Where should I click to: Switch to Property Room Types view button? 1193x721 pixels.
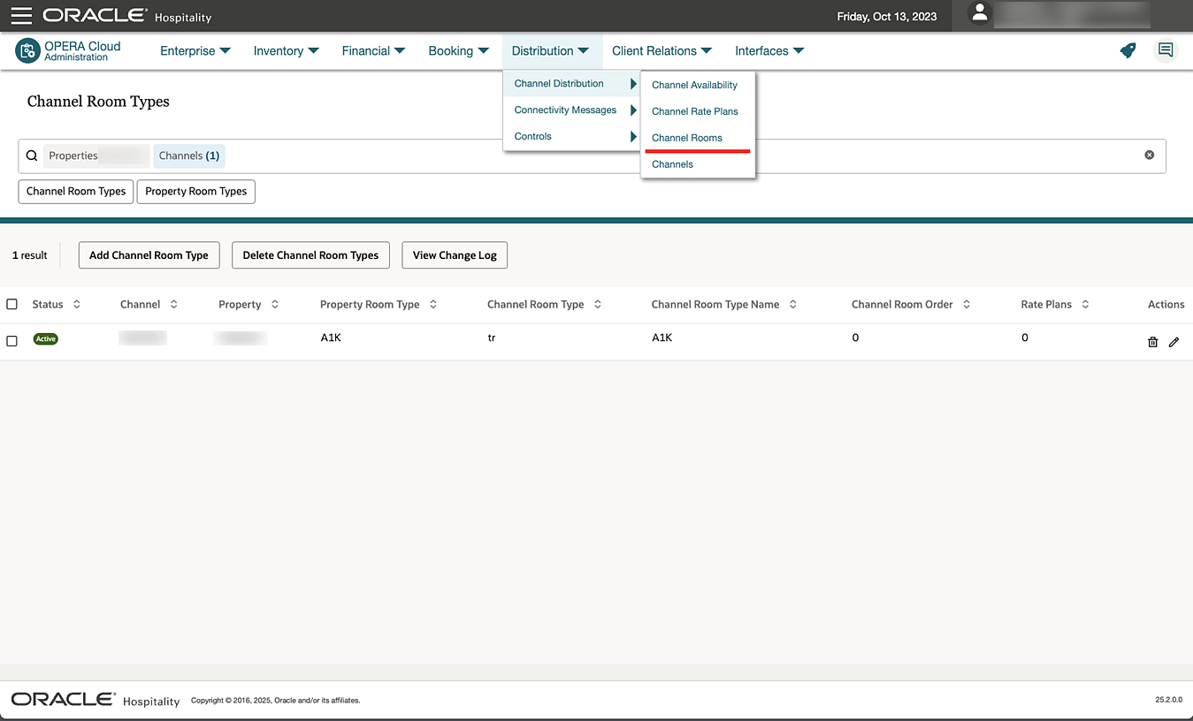pos(196,191)
